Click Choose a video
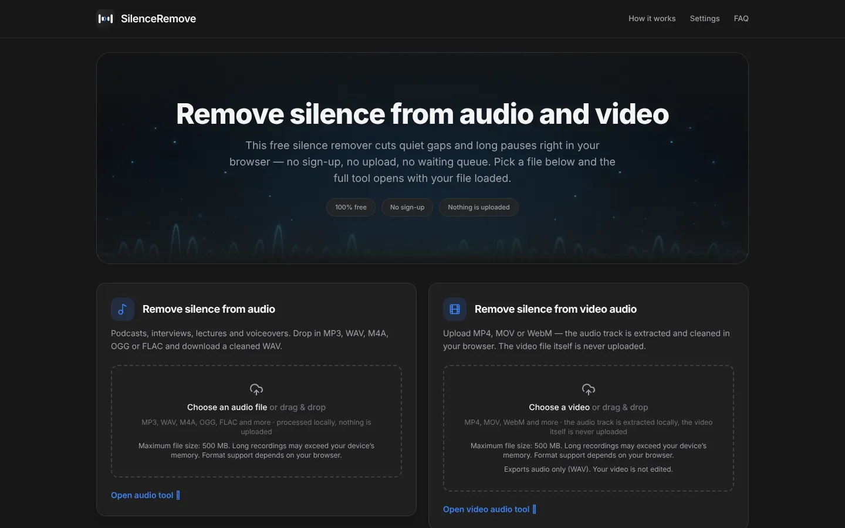845x528 pixels. click(559, 407)
